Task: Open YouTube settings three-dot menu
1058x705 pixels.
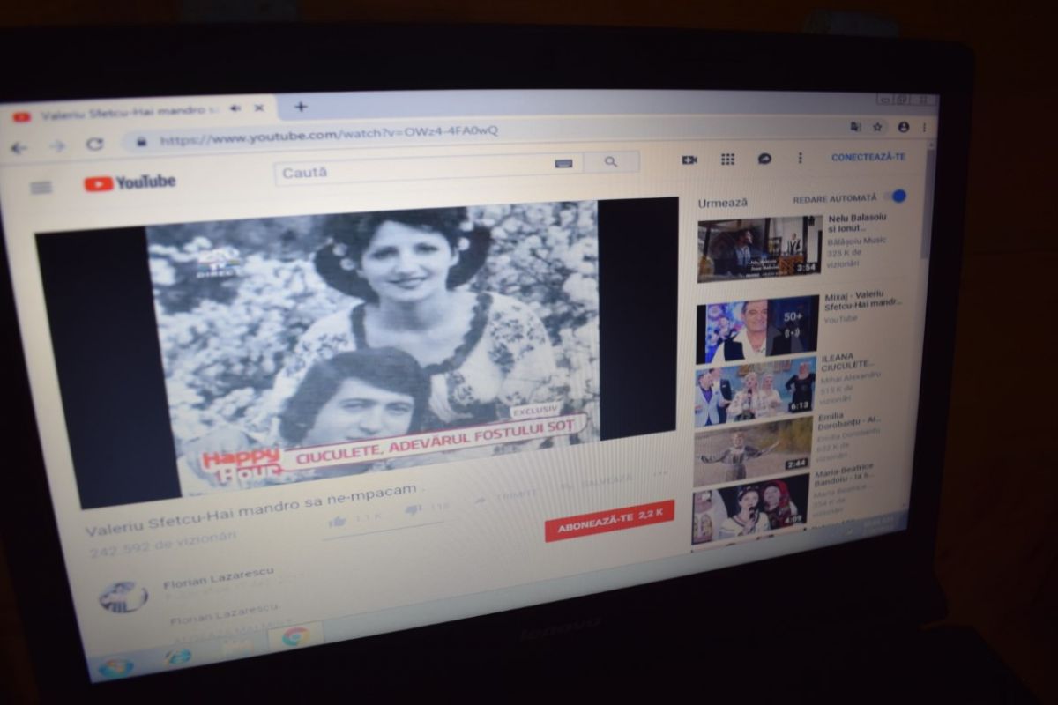Action: click(x=800, y=158)
